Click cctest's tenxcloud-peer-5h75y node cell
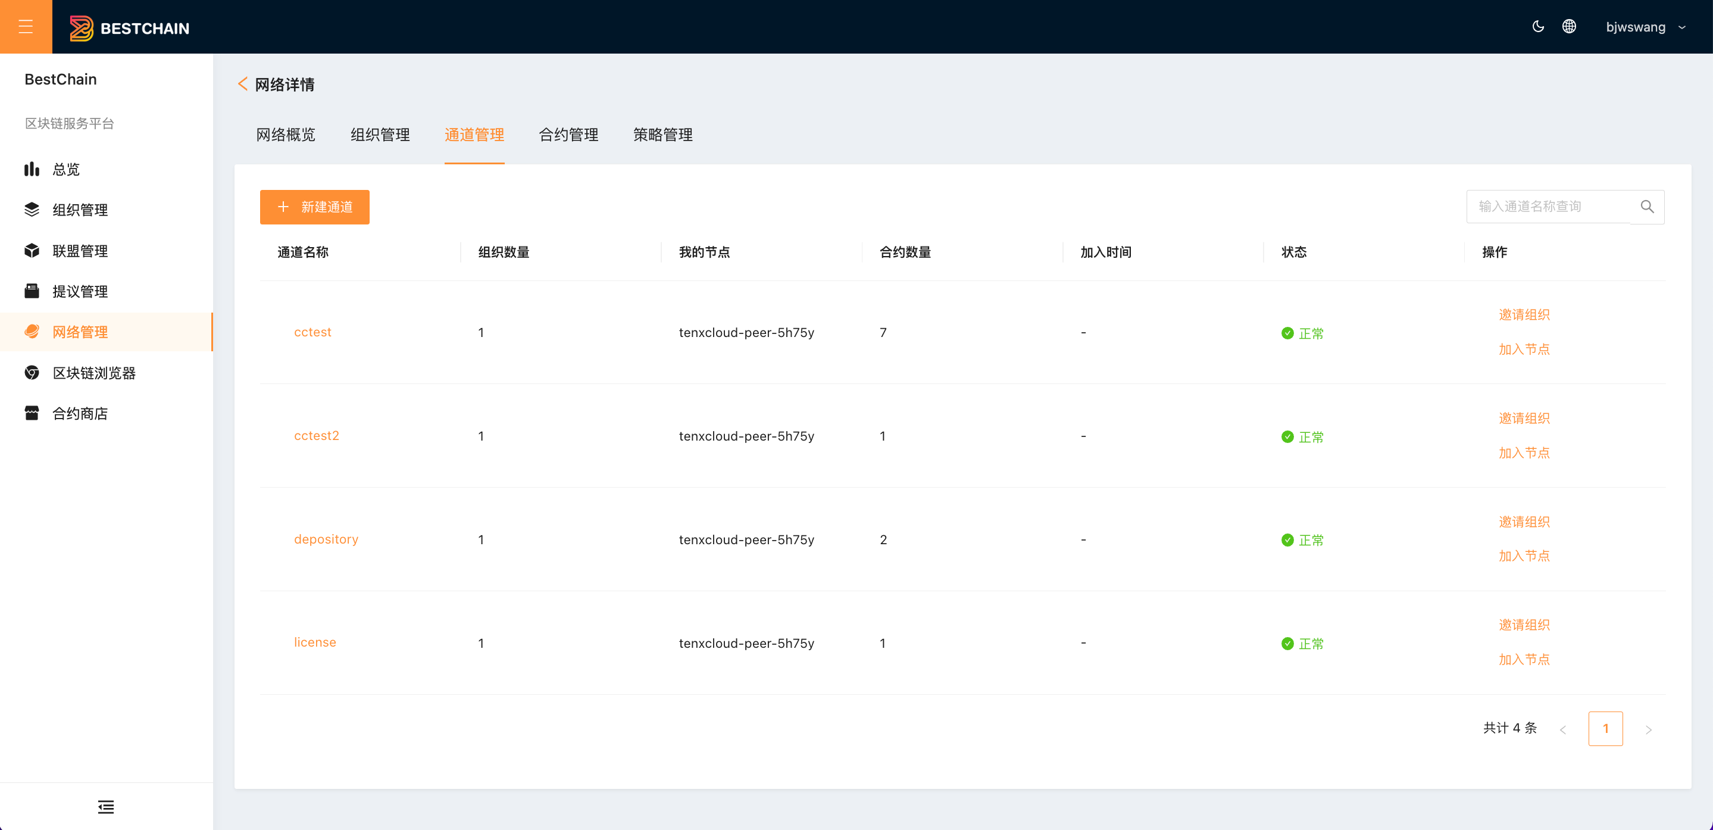 click(x=746, y=332)
